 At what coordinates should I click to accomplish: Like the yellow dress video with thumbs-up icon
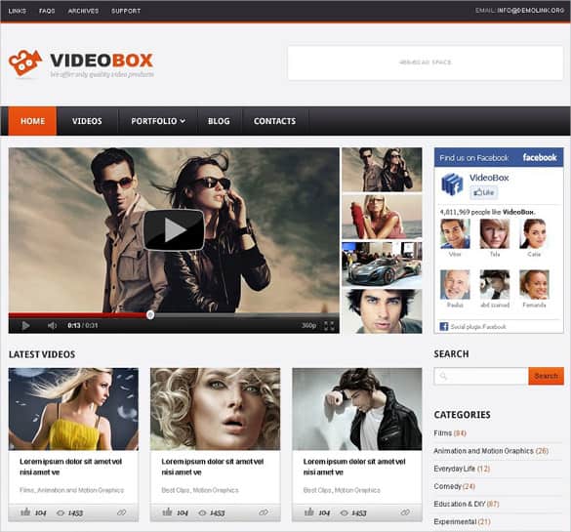[x=25, y=512]
